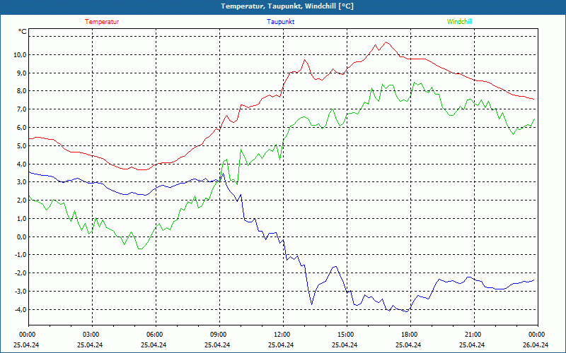Select the 9,0 y-axis label

[21, 73]
